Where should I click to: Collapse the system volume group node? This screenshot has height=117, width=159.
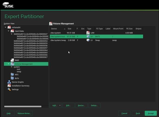click(x=12, y=67)
